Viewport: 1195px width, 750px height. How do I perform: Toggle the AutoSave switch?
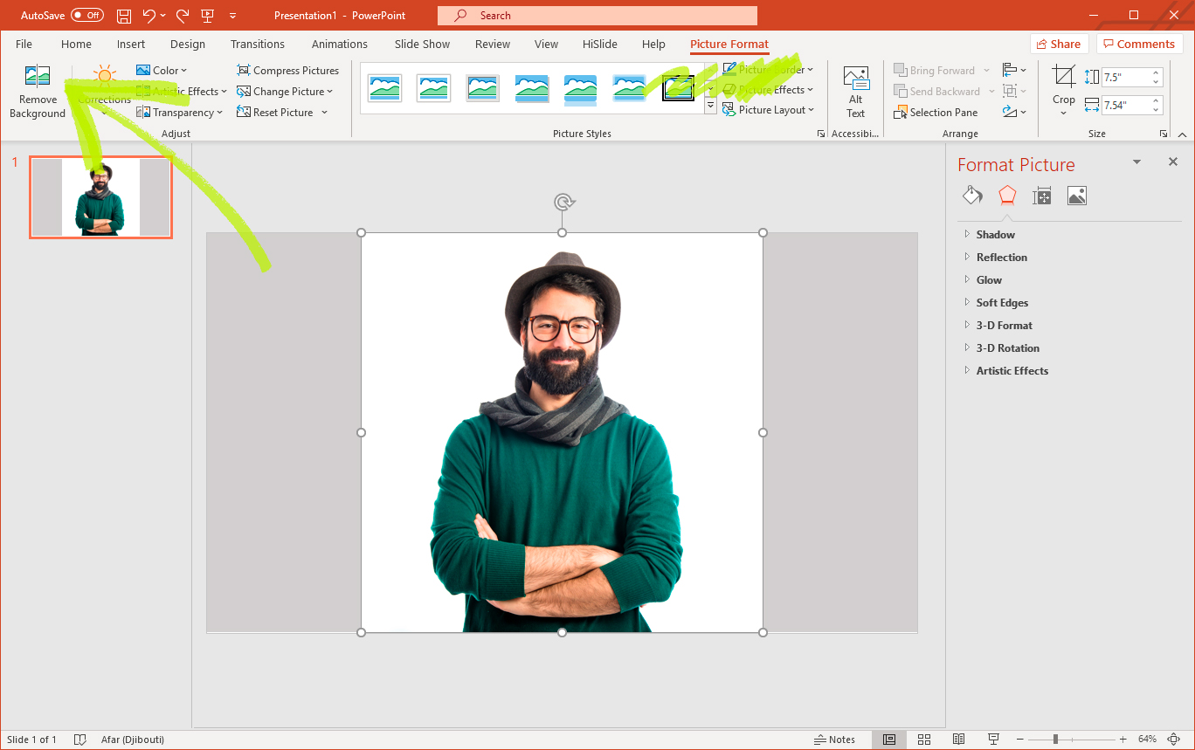(x=86, y=16)
